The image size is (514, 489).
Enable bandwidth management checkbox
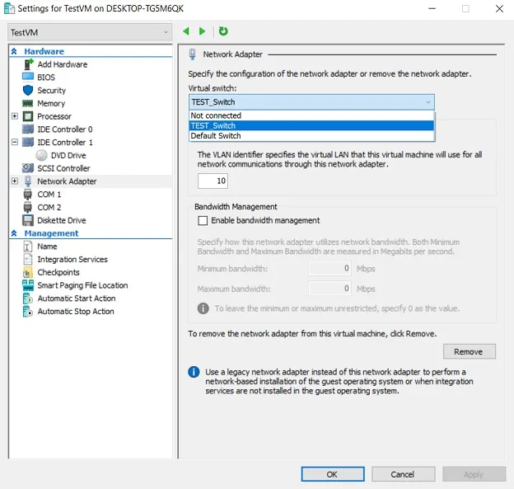coord(203,221)
